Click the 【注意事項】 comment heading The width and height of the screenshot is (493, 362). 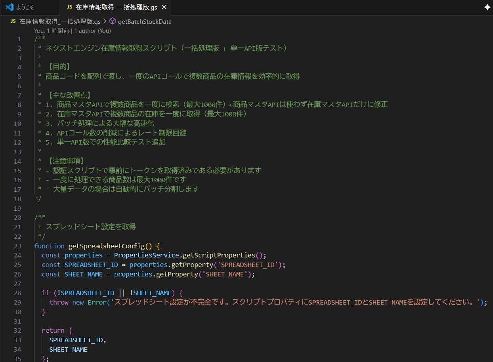[x=66, y=161]
